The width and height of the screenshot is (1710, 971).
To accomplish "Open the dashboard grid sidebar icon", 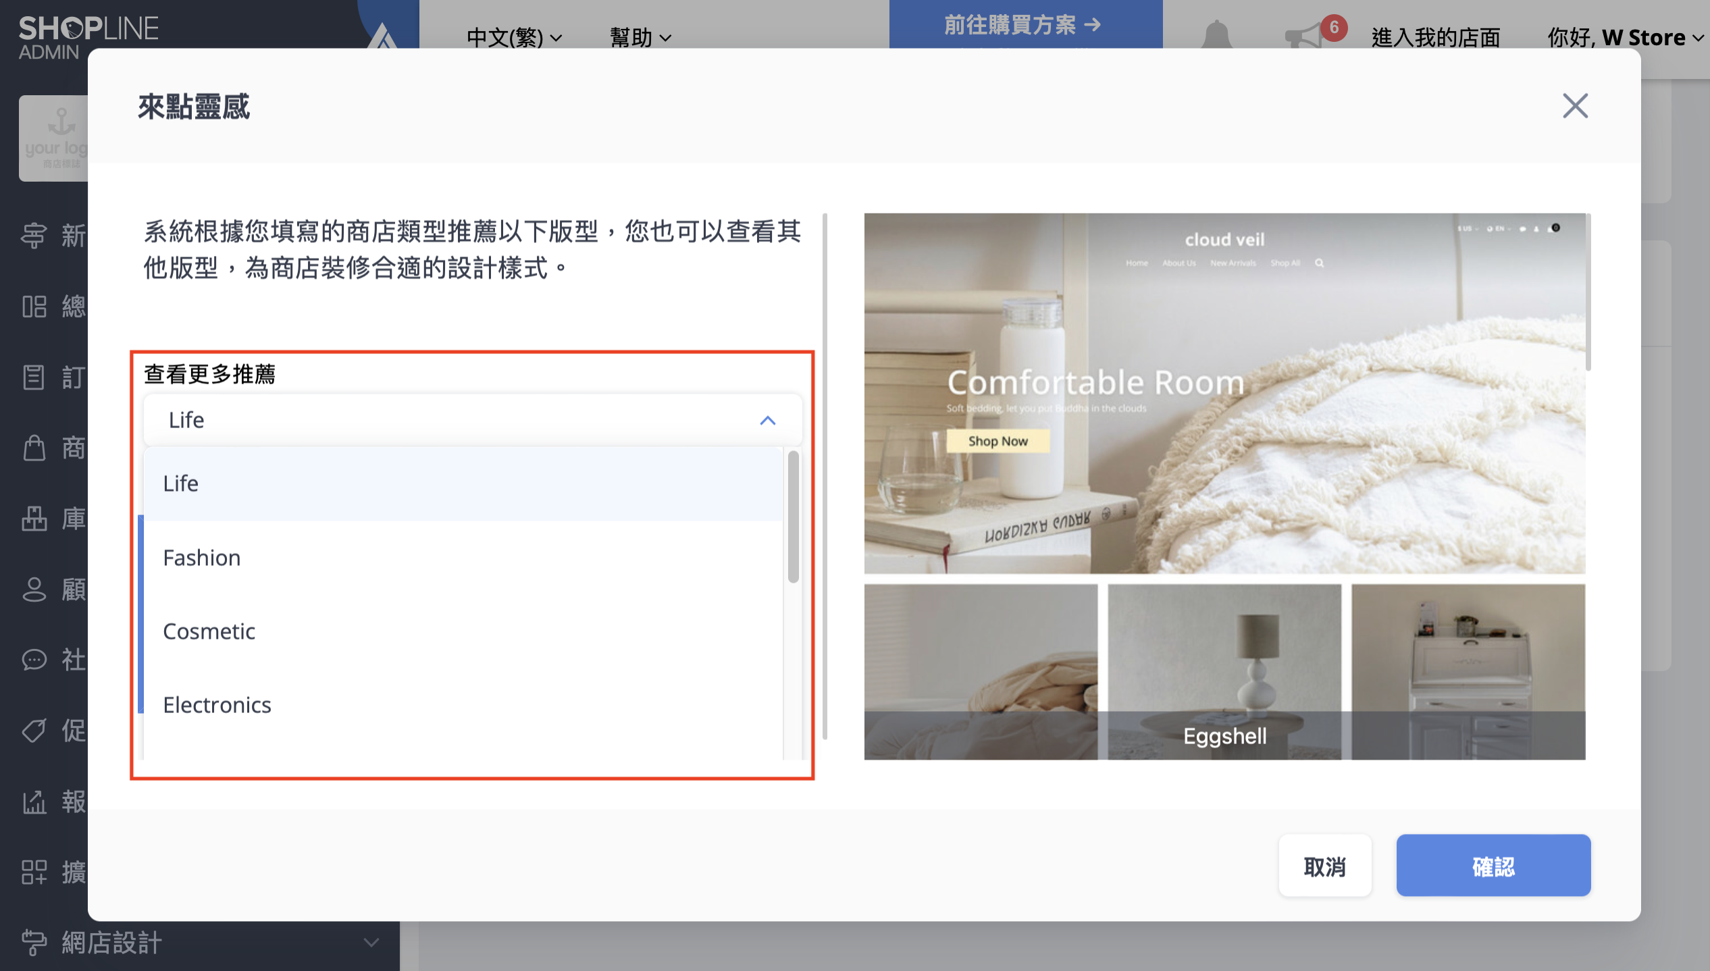I will click(x=34, y=307).
